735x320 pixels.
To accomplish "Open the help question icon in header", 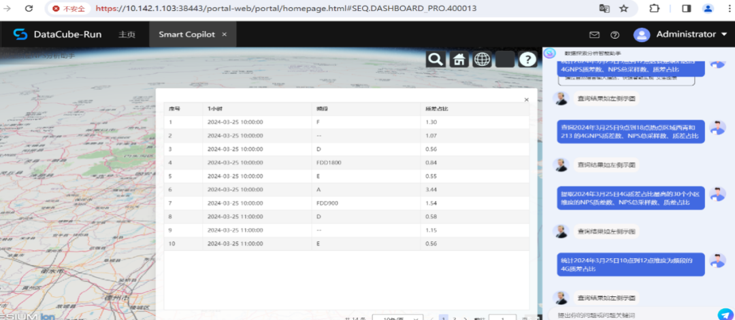I will point(615,35).
